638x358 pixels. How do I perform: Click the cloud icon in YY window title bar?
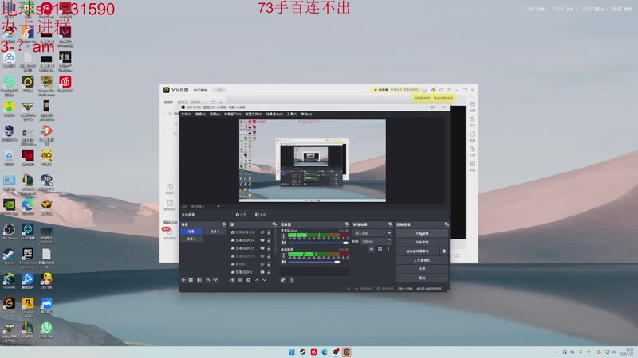coord(433,90)
